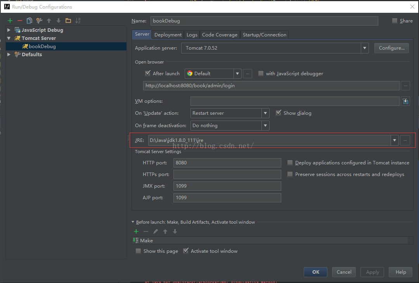The height and width of the screenshot is (283, 419).
Task: Add a Before launch task with green plus
Action: pos(136,231)
